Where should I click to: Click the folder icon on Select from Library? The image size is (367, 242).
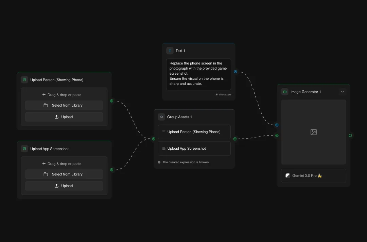46,105
